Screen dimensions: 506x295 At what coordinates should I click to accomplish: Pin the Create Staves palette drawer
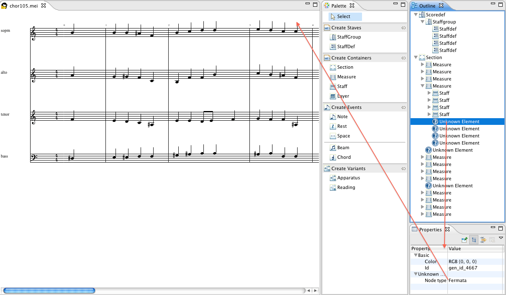tap(403, 28)
